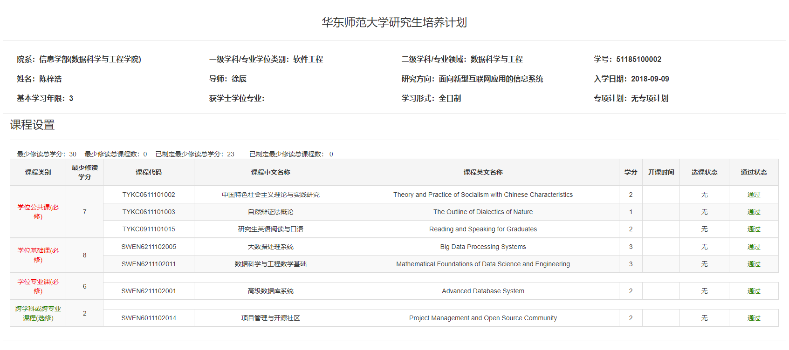Image resolution: width=789 pixels, height=350 pixels.
Task: Click the 高级数据库系统 course name
Action: click(270, 291)
